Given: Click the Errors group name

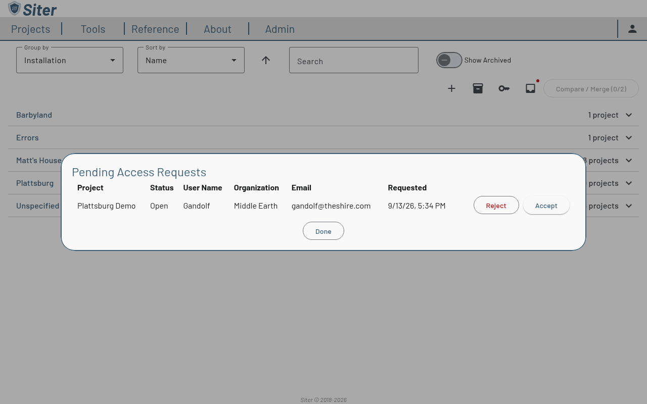Looking at the screenshot, I should coord(27,137).
